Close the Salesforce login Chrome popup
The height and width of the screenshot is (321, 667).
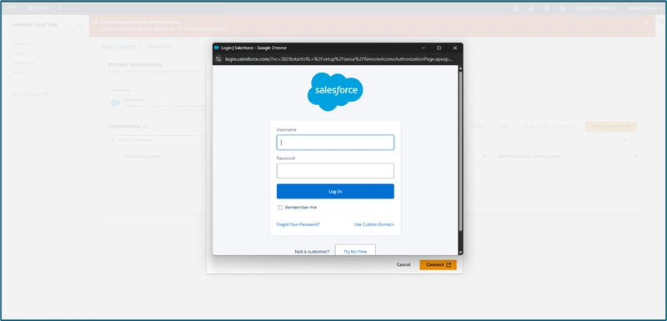(x=454, y=48)
